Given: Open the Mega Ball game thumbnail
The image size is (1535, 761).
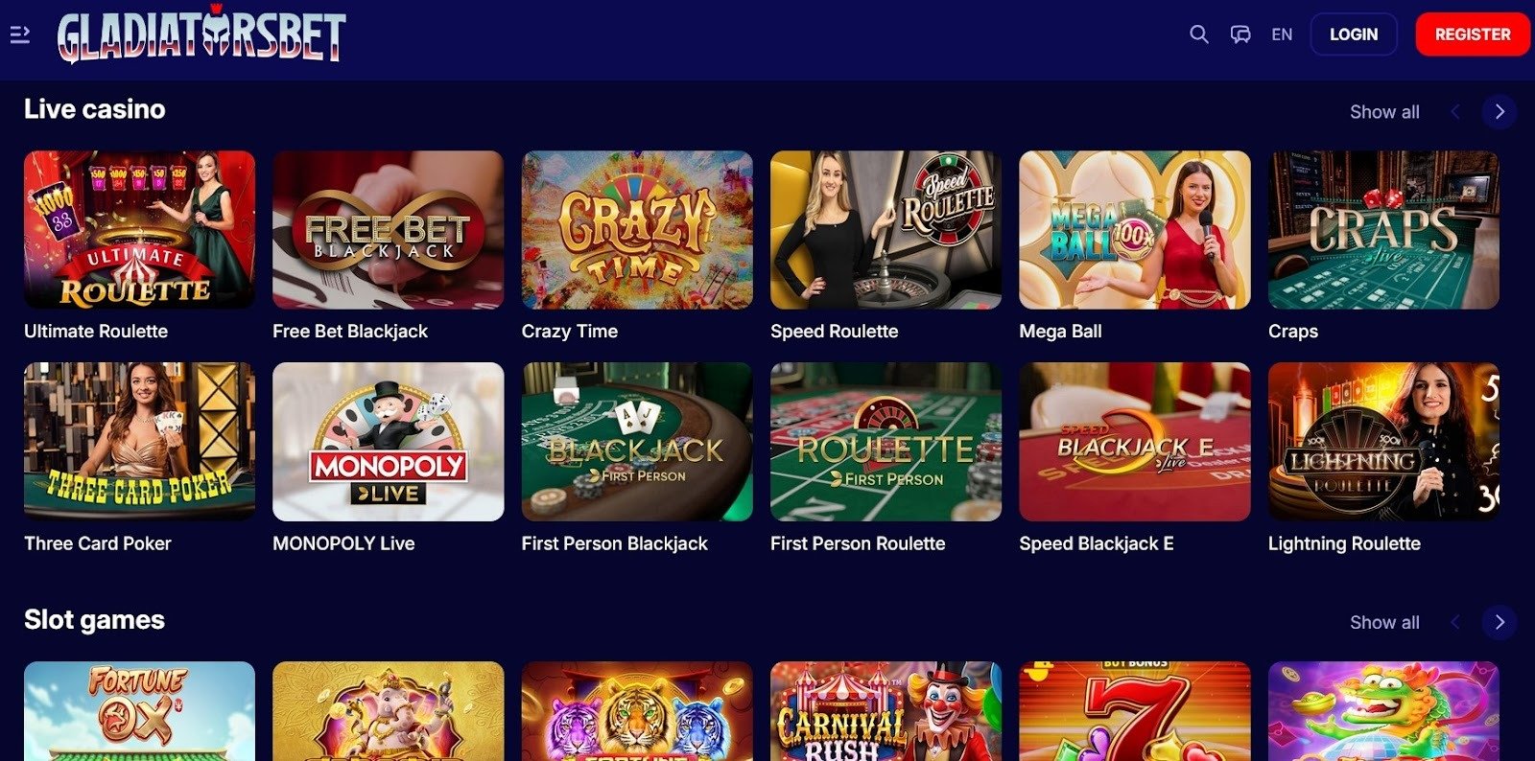Looking at the screenshot, I should coord(1135,230).
